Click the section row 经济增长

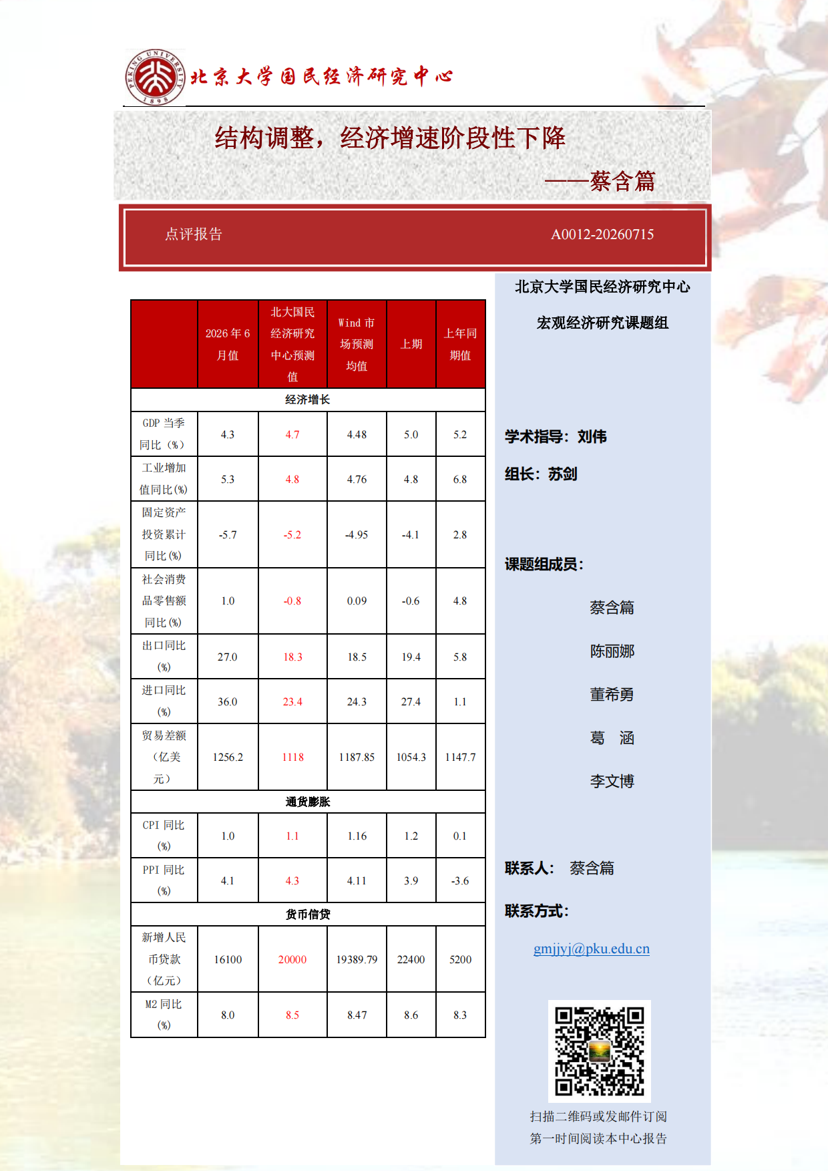pyautogui.click(x=308, y=399)
